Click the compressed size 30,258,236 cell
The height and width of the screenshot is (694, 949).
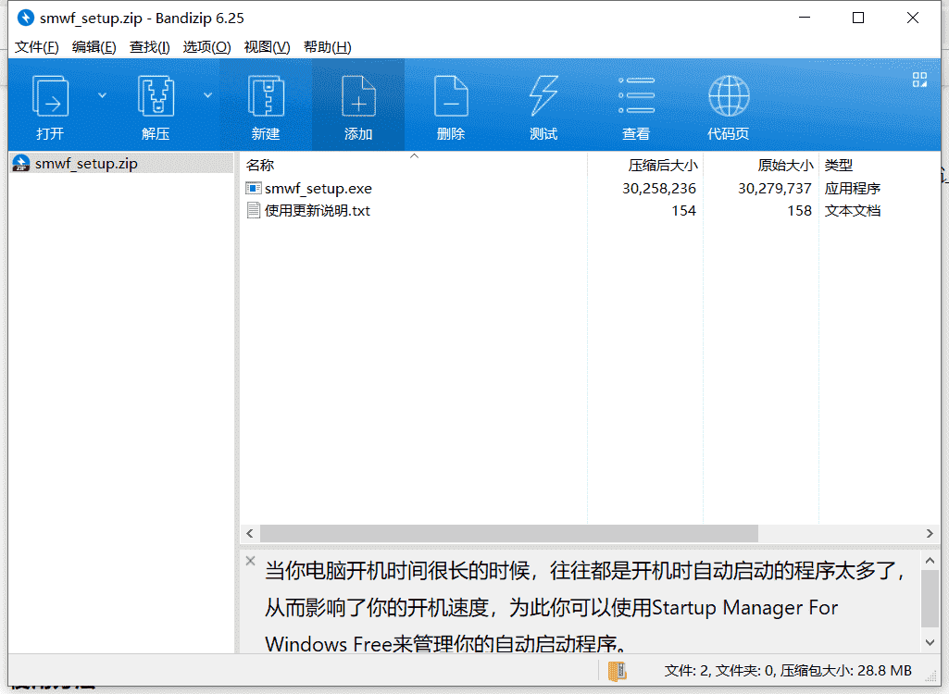pos(659,188)
